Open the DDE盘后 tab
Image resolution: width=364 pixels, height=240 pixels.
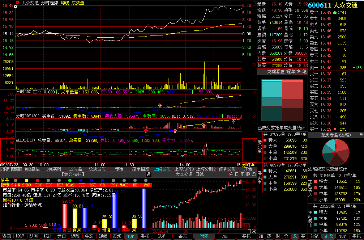pos(32,169)
